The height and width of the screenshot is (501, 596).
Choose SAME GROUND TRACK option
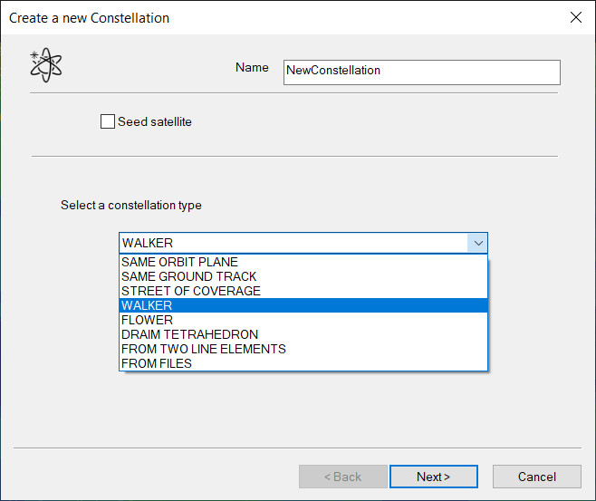(x=188, y=276)
